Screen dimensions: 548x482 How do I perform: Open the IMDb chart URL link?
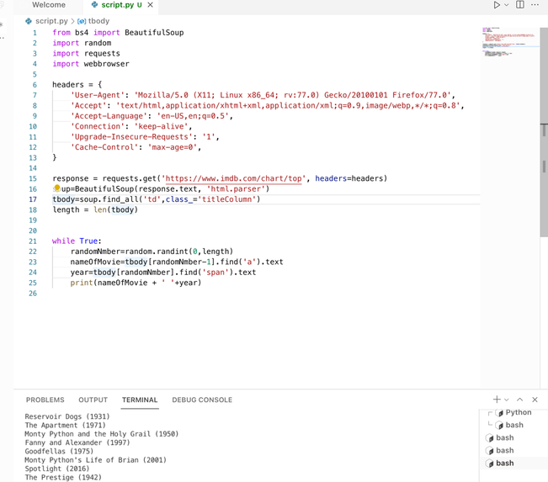233,178
